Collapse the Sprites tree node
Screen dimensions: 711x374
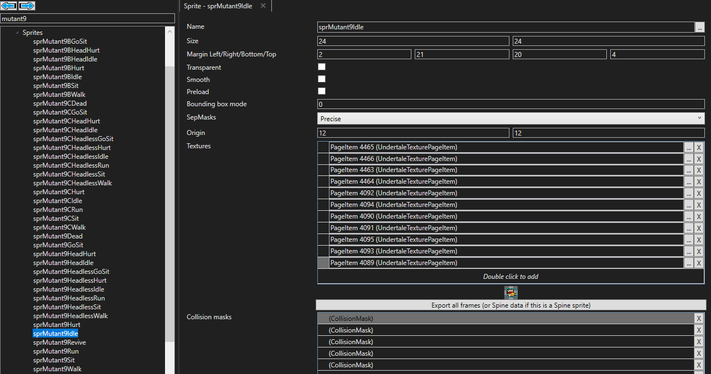[x=17, y=33]
